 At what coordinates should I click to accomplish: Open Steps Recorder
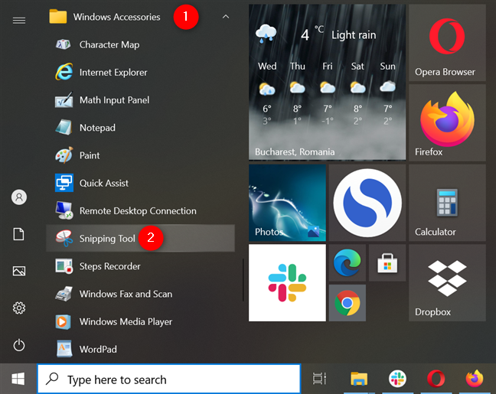click(140, 266)
